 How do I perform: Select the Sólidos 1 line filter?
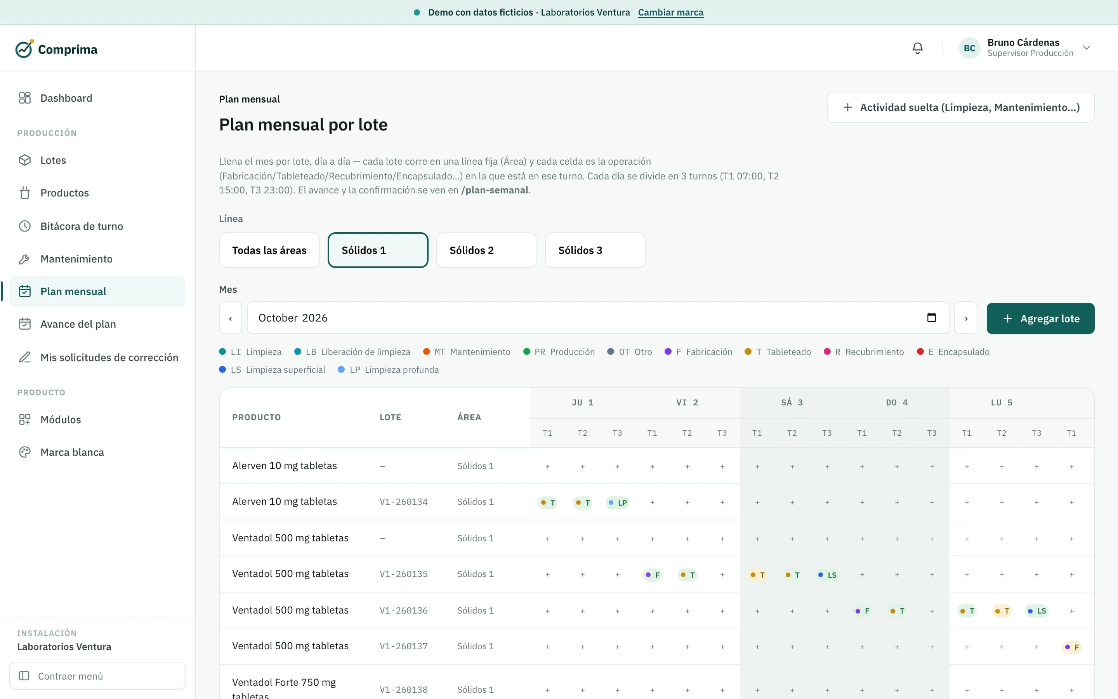pyautogui.click(x=378, y=250)
